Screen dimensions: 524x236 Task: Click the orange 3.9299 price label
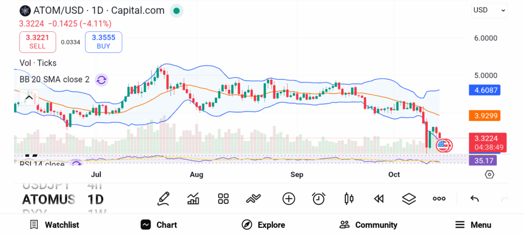coord(484,116)
